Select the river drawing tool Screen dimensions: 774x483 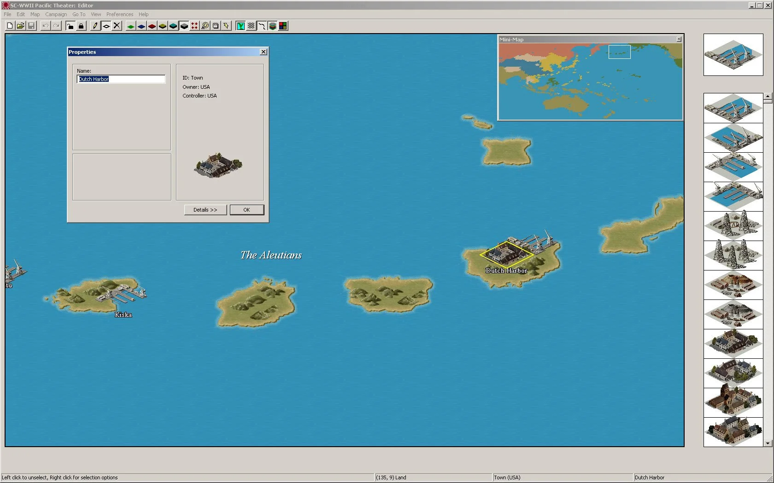click(261, 26)
